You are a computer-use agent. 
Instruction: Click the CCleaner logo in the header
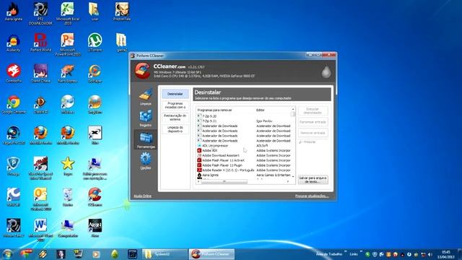tap(142, 71)
